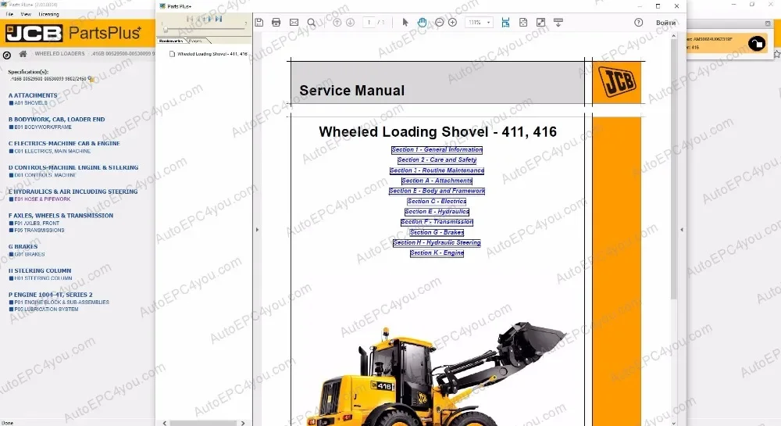Open the File menu
This screenshot has height=426, width=781.
click(9, 14)
